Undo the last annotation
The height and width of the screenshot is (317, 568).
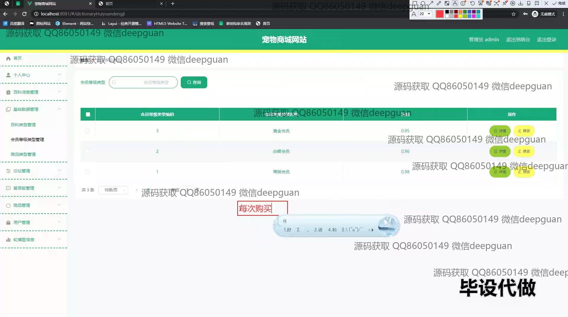pyautogui.click(x=472, y=3)
